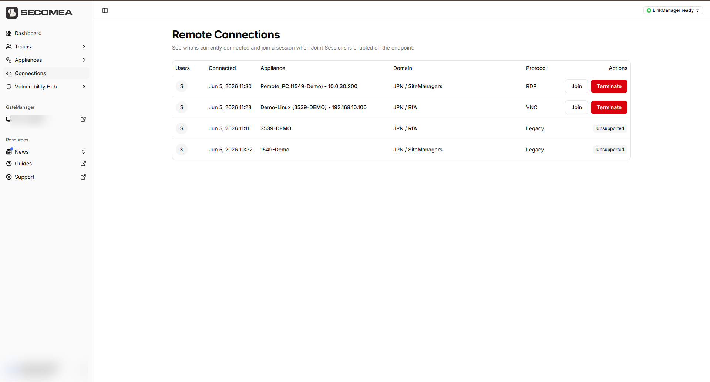Click the Remote Connections heading
The image size is (710, 382).
tap(226, 34)
